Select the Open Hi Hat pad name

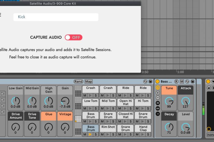[126, 102]
